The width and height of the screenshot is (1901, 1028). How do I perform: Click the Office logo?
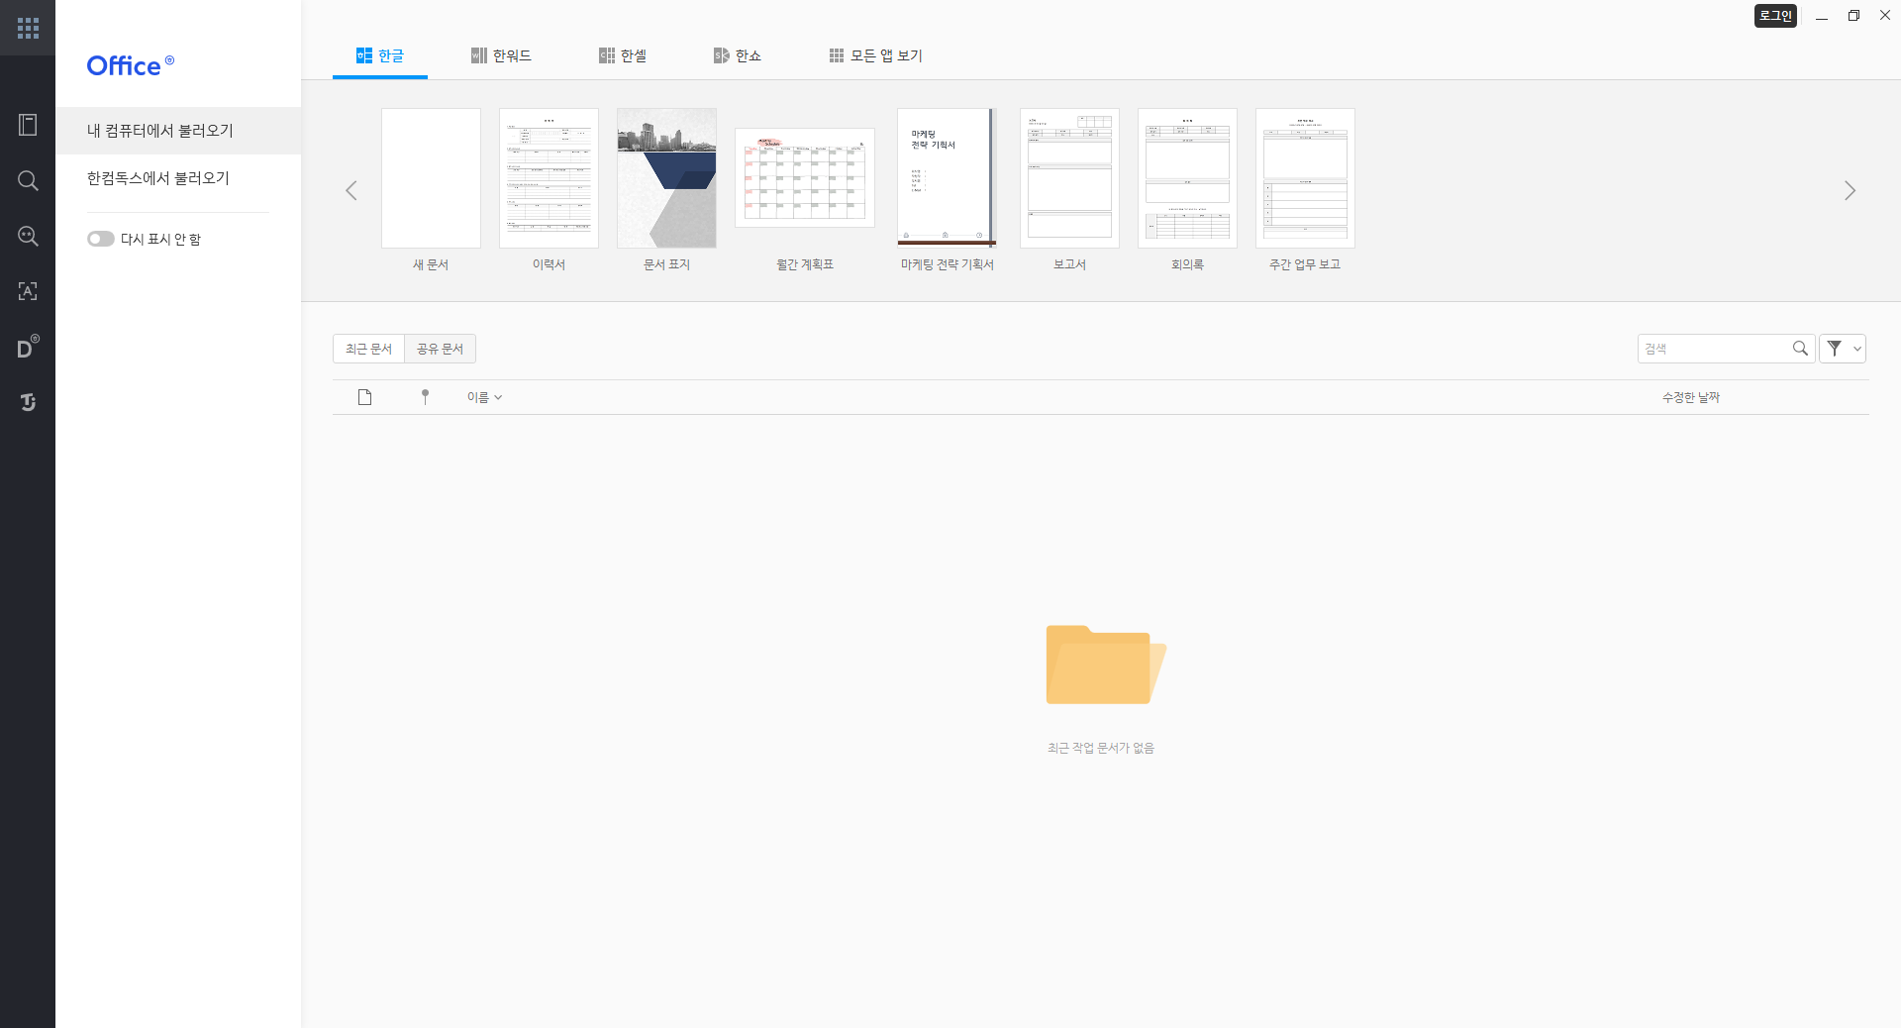coord(131,65)
